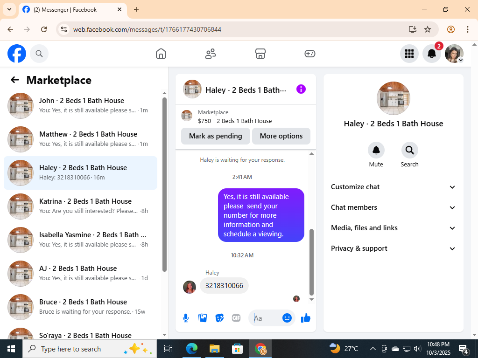Open Task View on the taskbar
This screenshot has height=358, width=478.
pyautogui.click(x=168, y=349)
